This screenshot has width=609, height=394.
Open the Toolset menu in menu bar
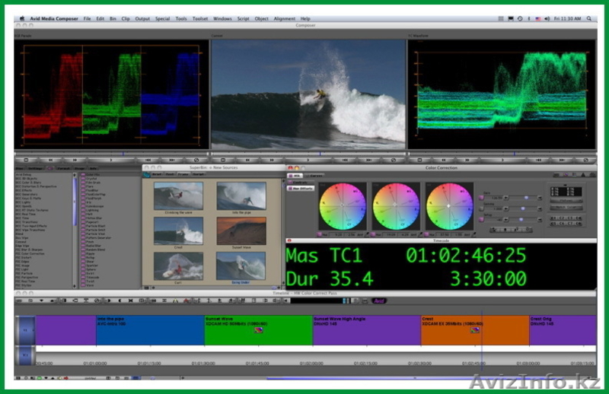(200, 18)
